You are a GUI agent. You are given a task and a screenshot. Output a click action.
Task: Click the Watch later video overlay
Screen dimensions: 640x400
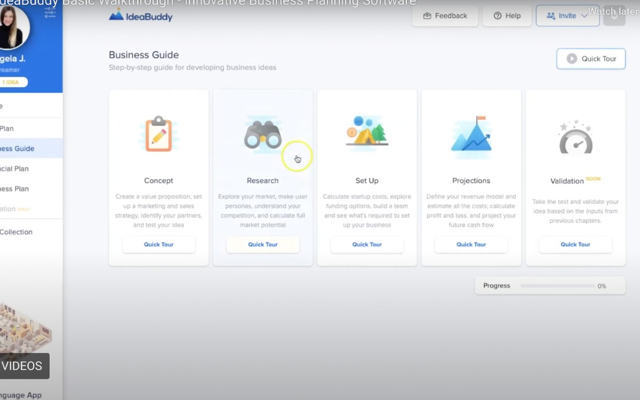[x=612, y=11]
